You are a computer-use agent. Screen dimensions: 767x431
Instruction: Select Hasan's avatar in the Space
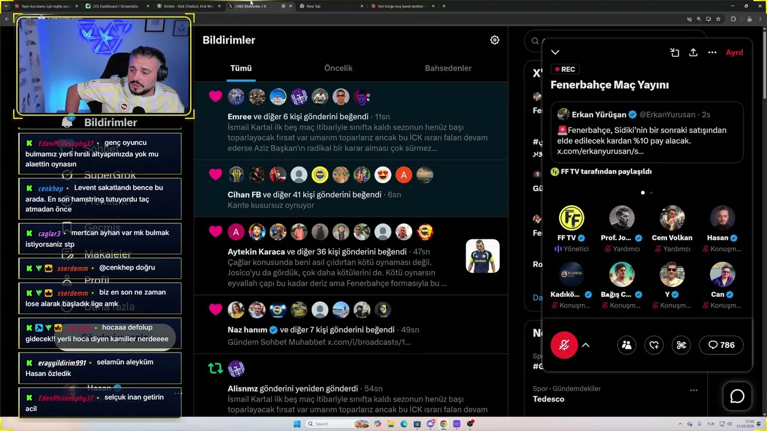(722, 218)
